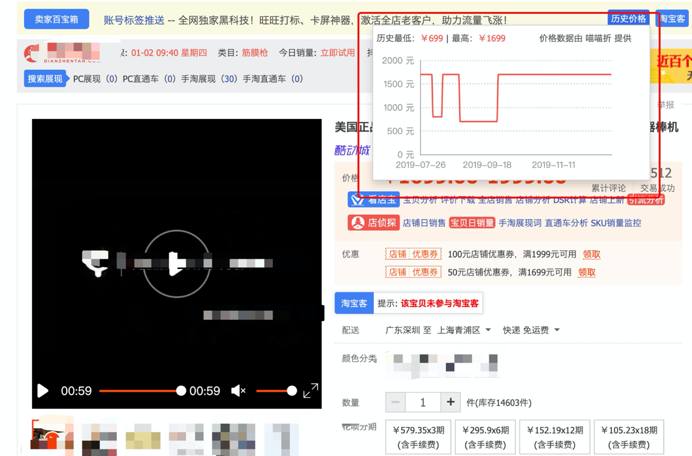Claim the 50元 store coupon via 领取
Screen dimensions: 692x456
pos(586,273)
